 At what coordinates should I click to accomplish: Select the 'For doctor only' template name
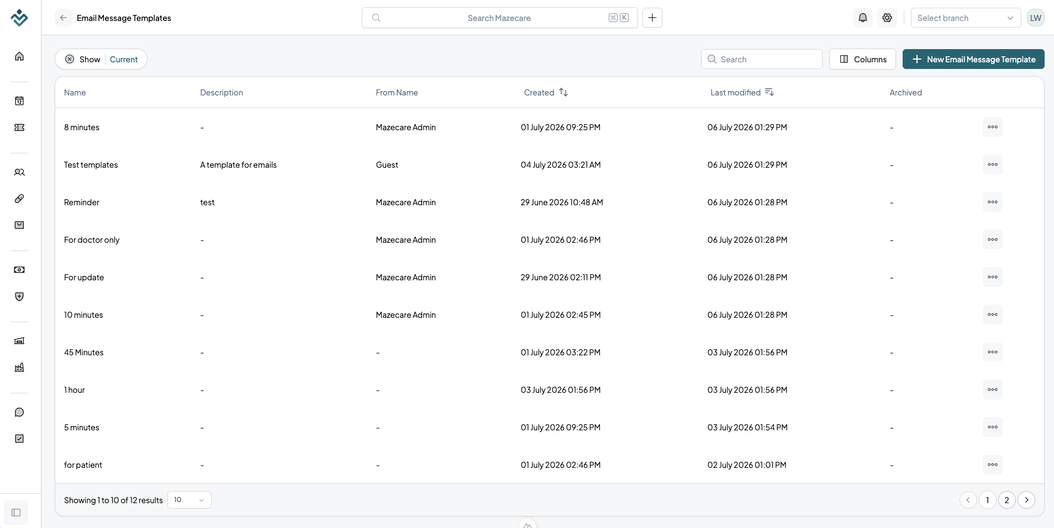[x=92, y=240]
